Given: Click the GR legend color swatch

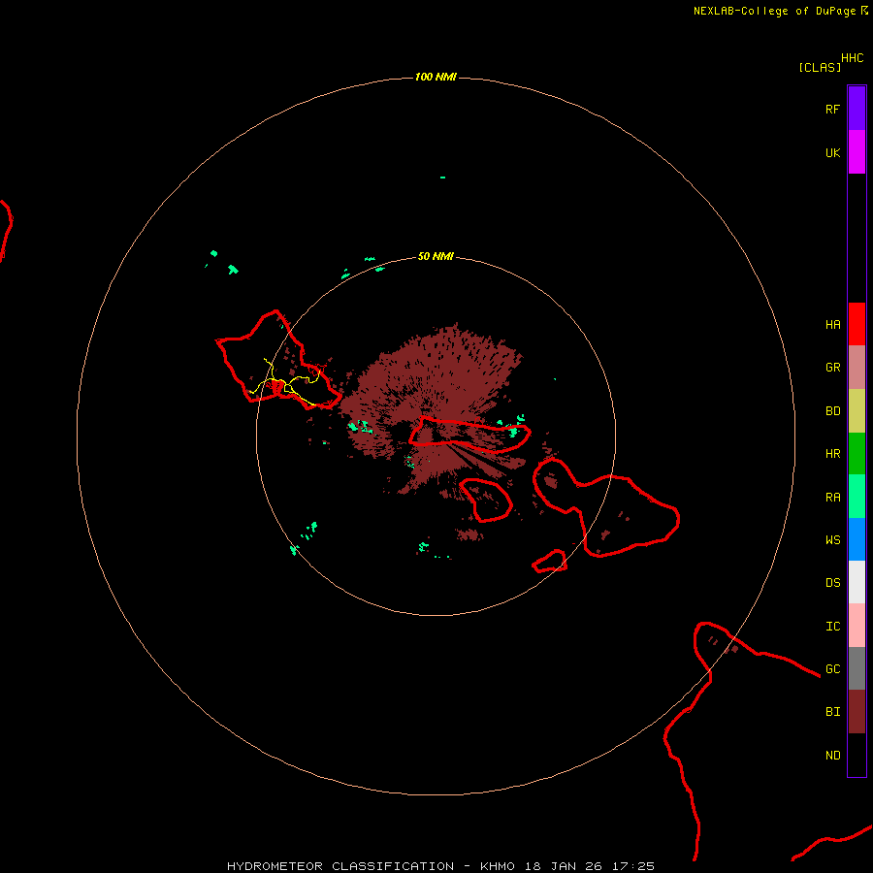Looking at the screenshot, I should 857,368.
